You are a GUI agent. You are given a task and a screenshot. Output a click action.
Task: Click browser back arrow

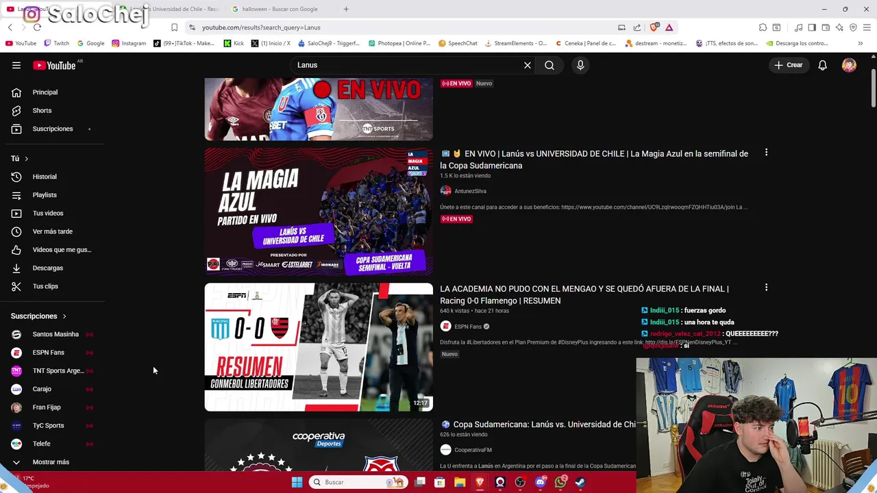tap(10, 27)
